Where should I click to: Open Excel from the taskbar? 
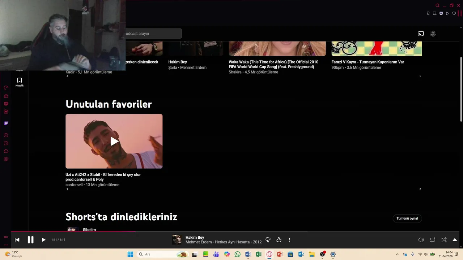[x=259, y=254]
